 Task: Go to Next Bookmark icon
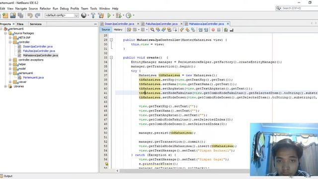pos(187,30)
